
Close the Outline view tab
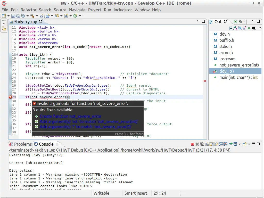point(226,22)
